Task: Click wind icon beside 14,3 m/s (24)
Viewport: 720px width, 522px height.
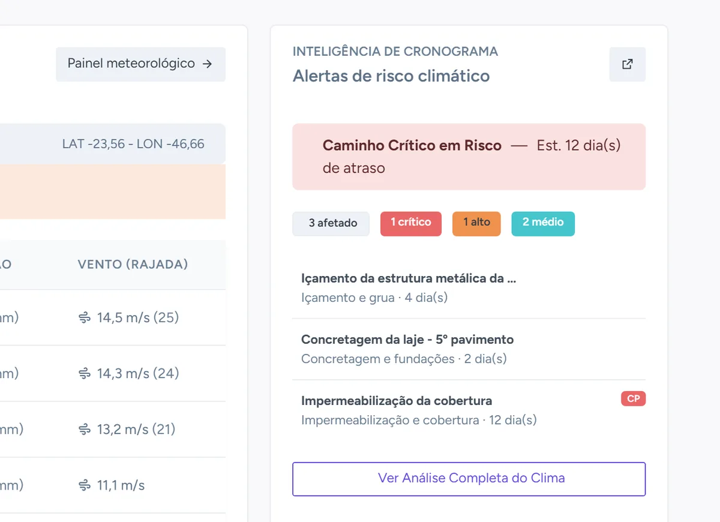Action: [x=85, y=374]
